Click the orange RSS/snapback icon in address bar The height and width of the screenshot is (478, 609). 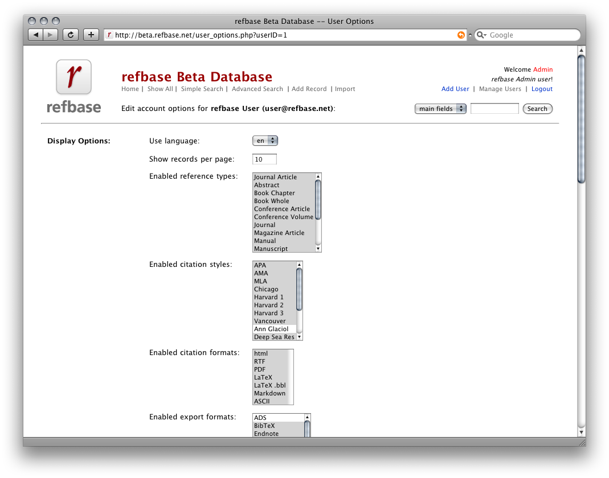(461, 35)
